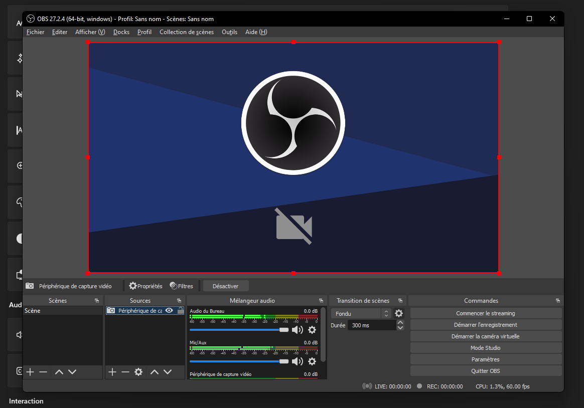
Task: Open the Collection de scènes menu
Action: coord(186,32)
